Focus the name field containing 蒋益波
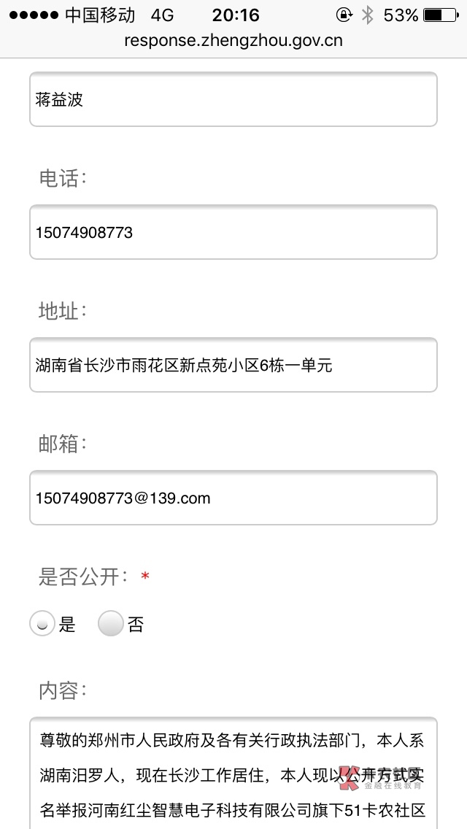Viewport: 467px width, 829px height. [233, 100]
